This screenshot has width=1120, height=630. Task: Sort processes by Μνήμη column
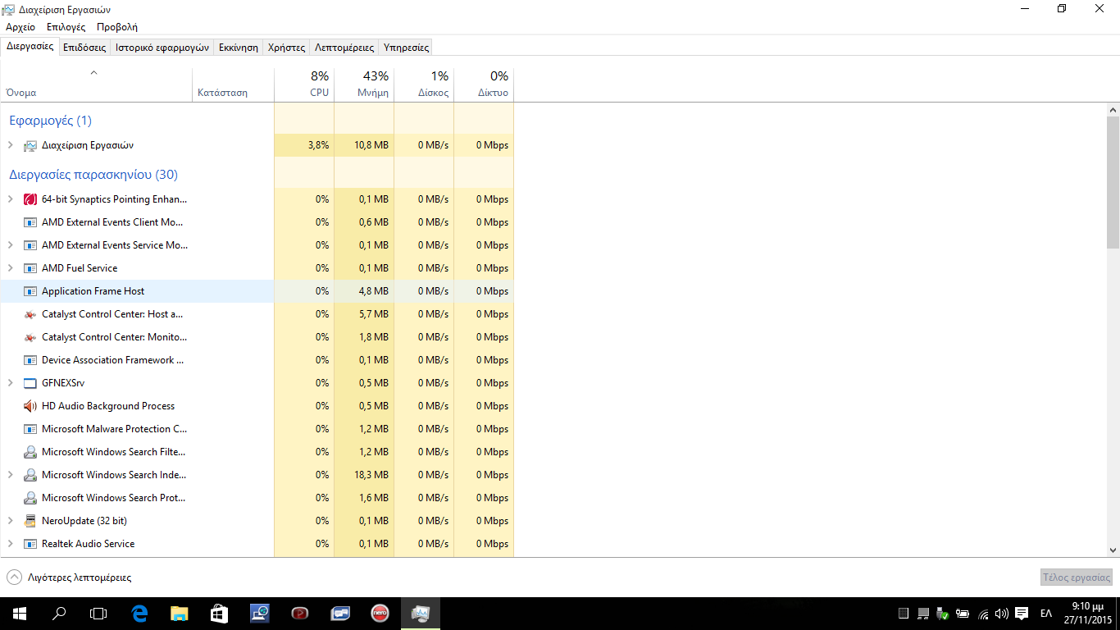(364, 84)
